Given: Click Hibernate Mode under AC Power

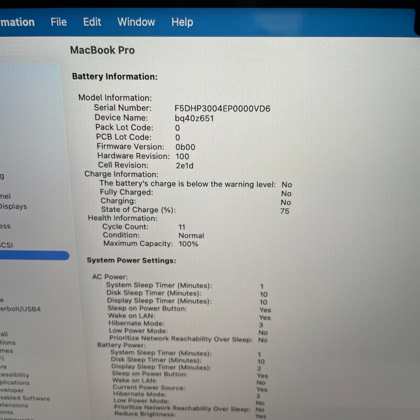Looking at the screenshot, I should click(x=137, y=323).
